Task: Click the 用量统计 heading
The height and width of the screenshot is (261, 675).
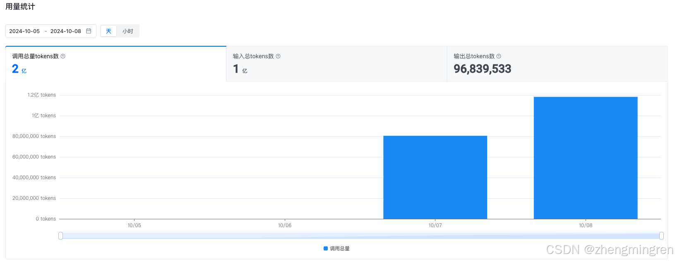Action: (x=20, y=7)
